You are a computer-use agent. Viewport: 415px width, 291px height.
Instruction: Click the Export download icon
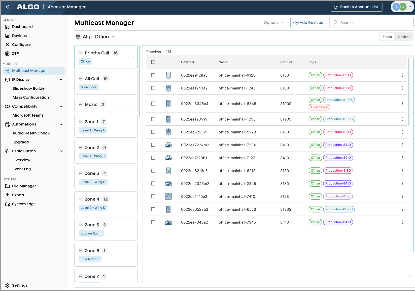coord(7,195)
